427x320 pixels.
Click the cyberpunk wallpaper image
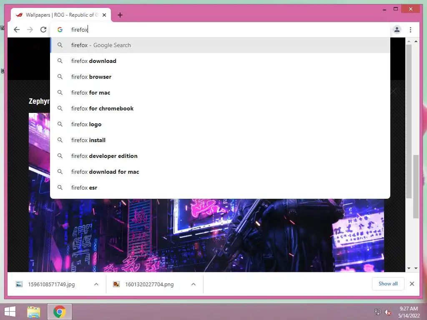(x=206, y=235)
